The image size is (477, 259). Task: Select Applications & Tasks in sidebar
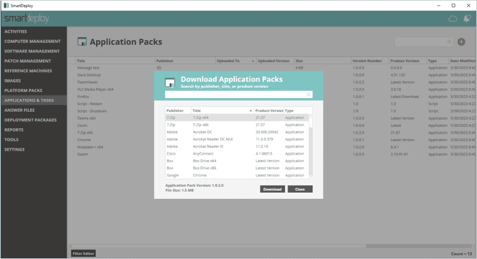pos(33,100)
